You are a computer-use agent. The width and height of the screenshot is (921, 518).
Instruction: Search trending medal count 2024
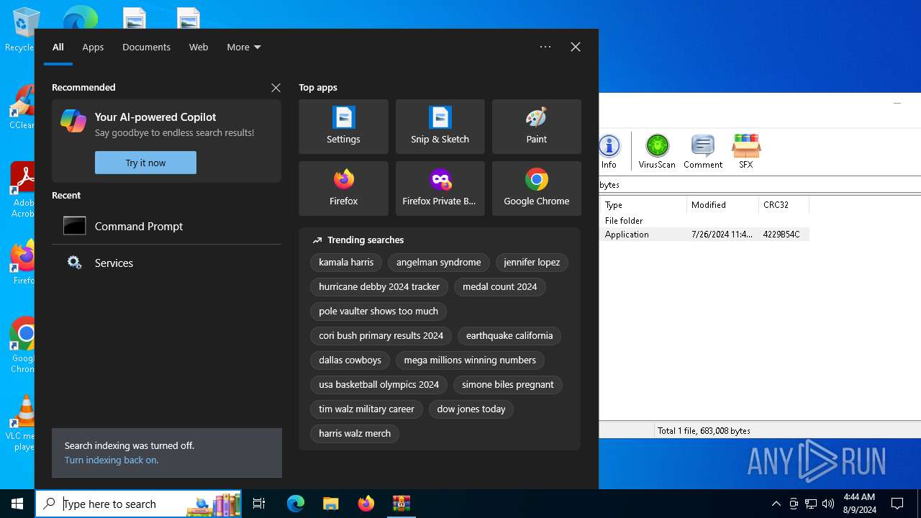click(x=500, y=287)
